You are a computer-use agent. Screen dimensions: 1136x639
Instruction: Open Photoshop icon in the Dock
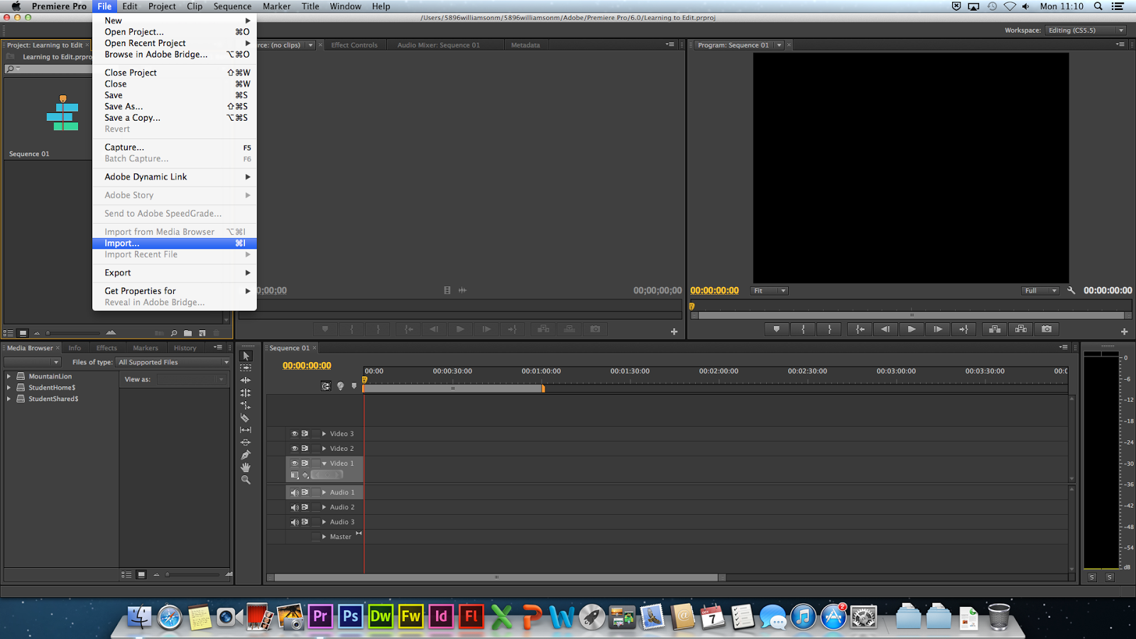(350, 616)
